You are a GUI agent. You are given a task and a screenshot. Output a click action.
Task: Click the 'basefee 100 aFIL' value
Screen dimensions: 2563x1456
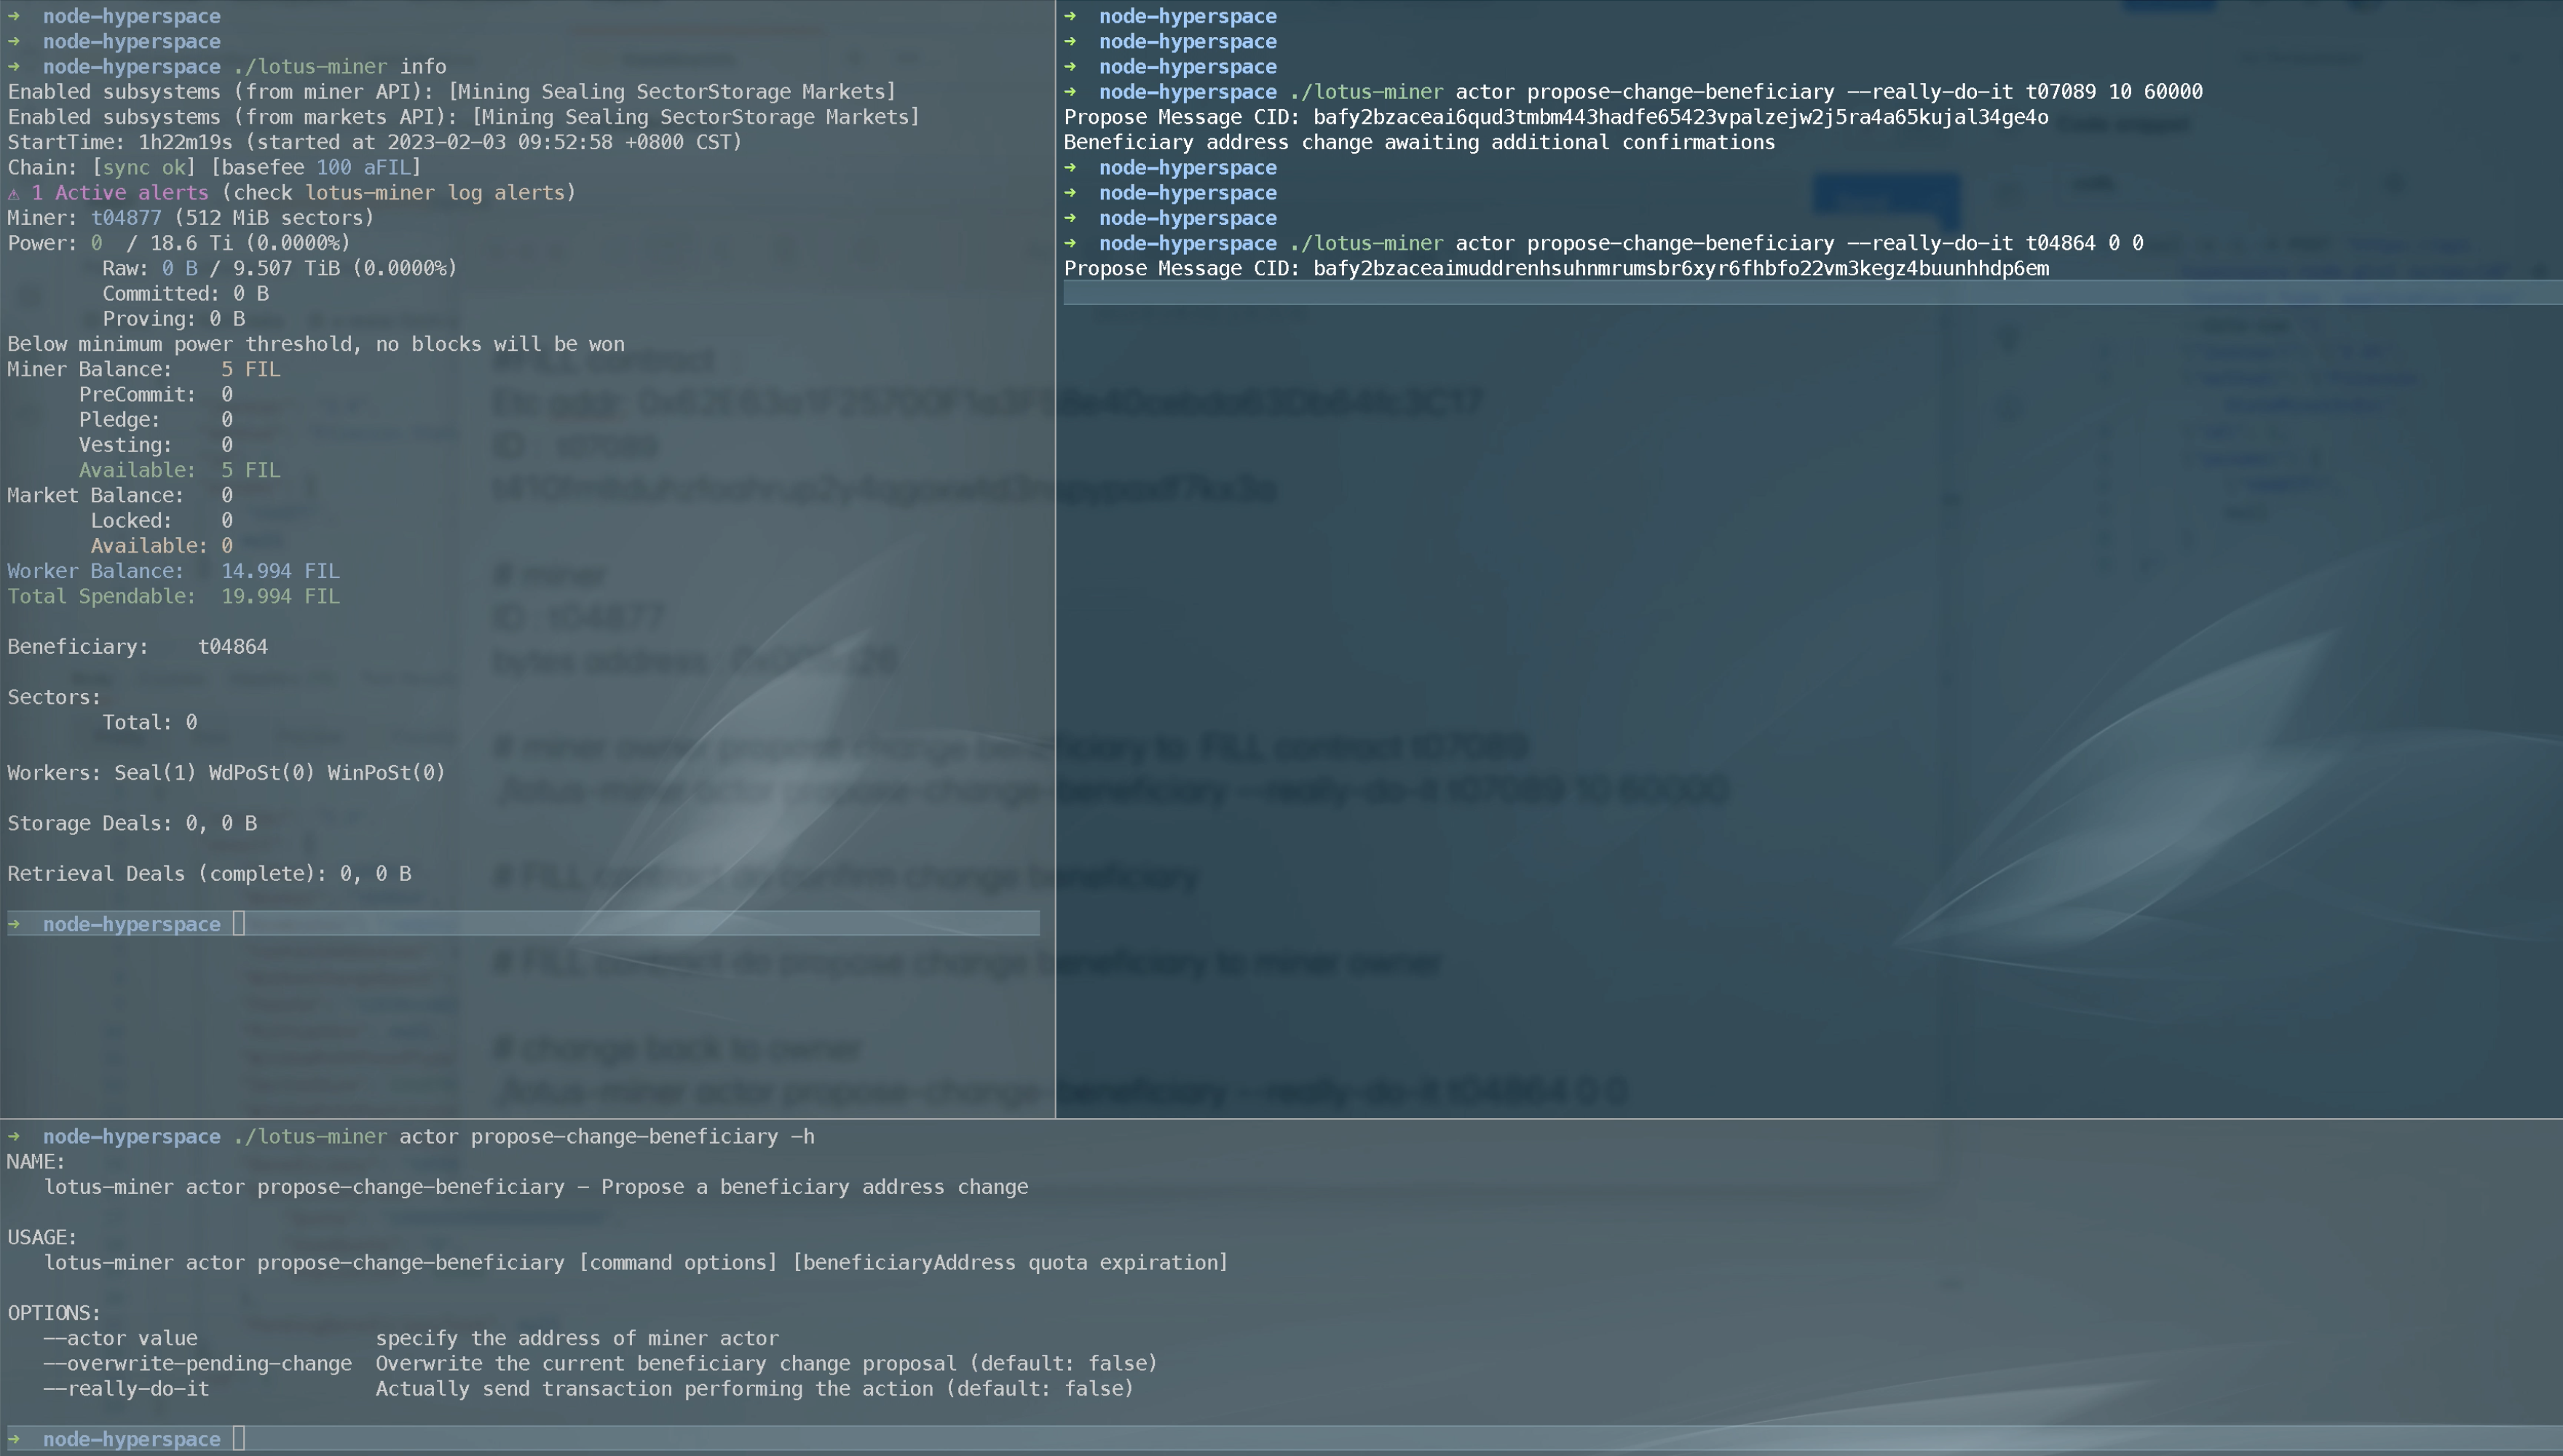[316, 167]
